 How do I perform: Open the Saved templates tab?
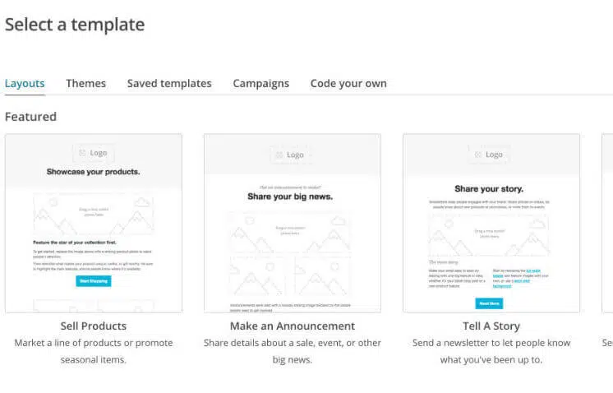click(x=169, y=83)
